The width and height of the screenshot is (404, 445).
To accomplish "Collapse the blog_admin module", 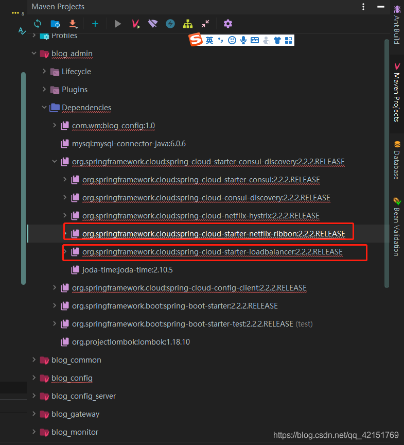I will click(x=34, y=54).
